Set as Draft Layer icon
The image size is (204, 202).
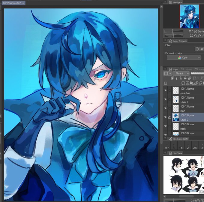[181, 78]
